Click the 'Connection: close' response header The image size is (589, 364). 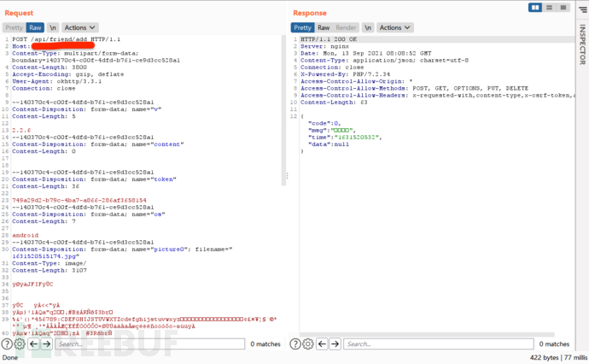point(332,68)
